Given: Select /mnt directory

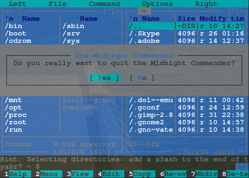Looking at the screenshot, I should (13, 100).
